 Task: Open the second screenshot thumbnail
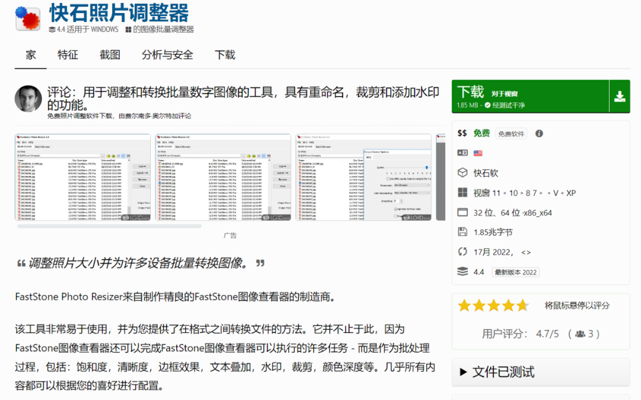pyautogui.click(x=223, y=177)
